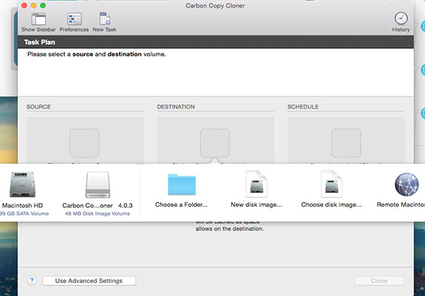425x296 pixels.
Task: Click the Destination selection placeholder box
Action: pos(215,143)
